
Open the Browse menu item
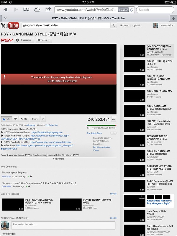point(124,26)
